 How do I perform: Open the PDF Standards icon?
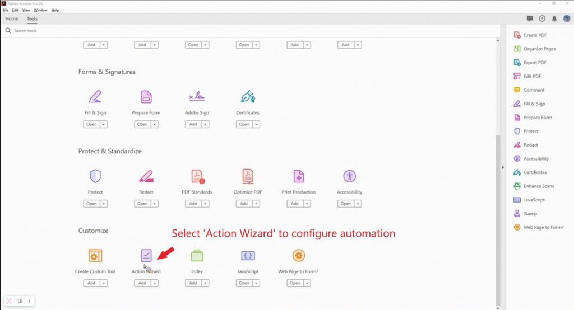pos(198,176)
